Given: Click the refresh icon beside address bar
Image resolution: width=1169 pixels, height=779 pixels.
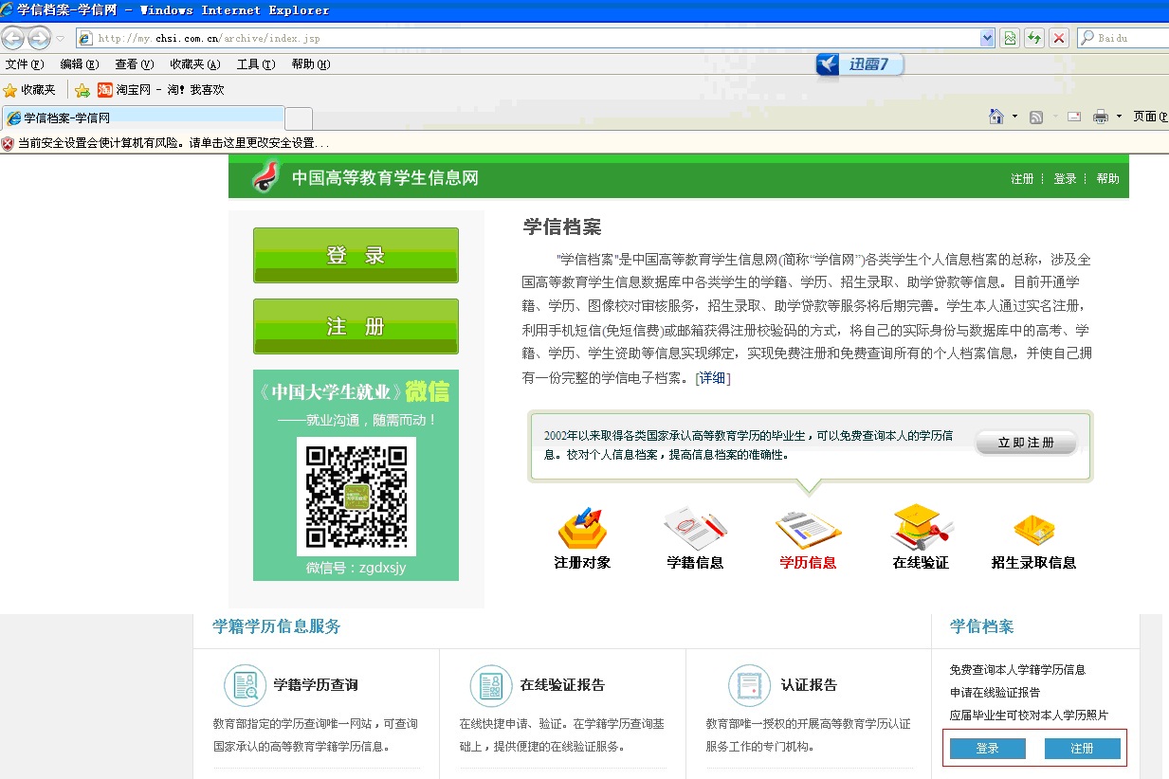Looking at the screenshot, I should tap(1034, 38).
